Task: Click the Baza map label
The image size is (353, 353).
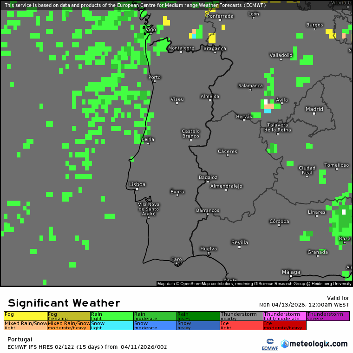Action: 345,238
